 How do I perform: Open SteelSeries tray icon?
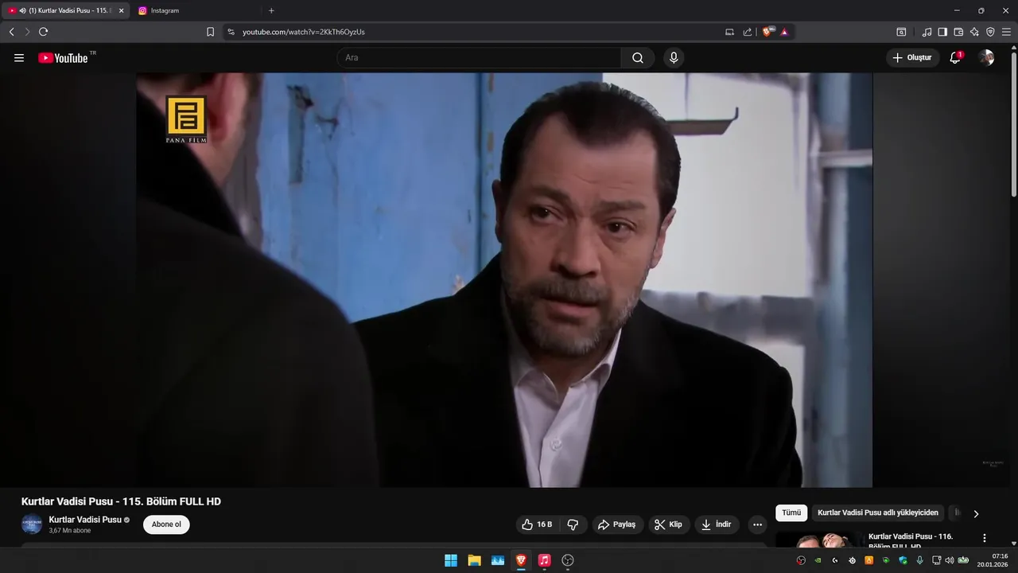point(853,560)
